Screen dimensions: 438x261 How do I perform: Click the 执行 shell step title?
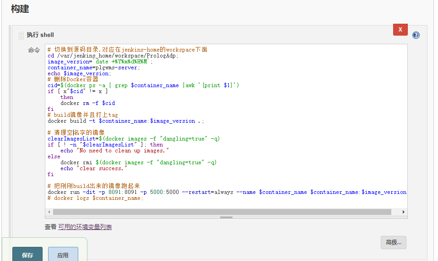coord(40,35)
